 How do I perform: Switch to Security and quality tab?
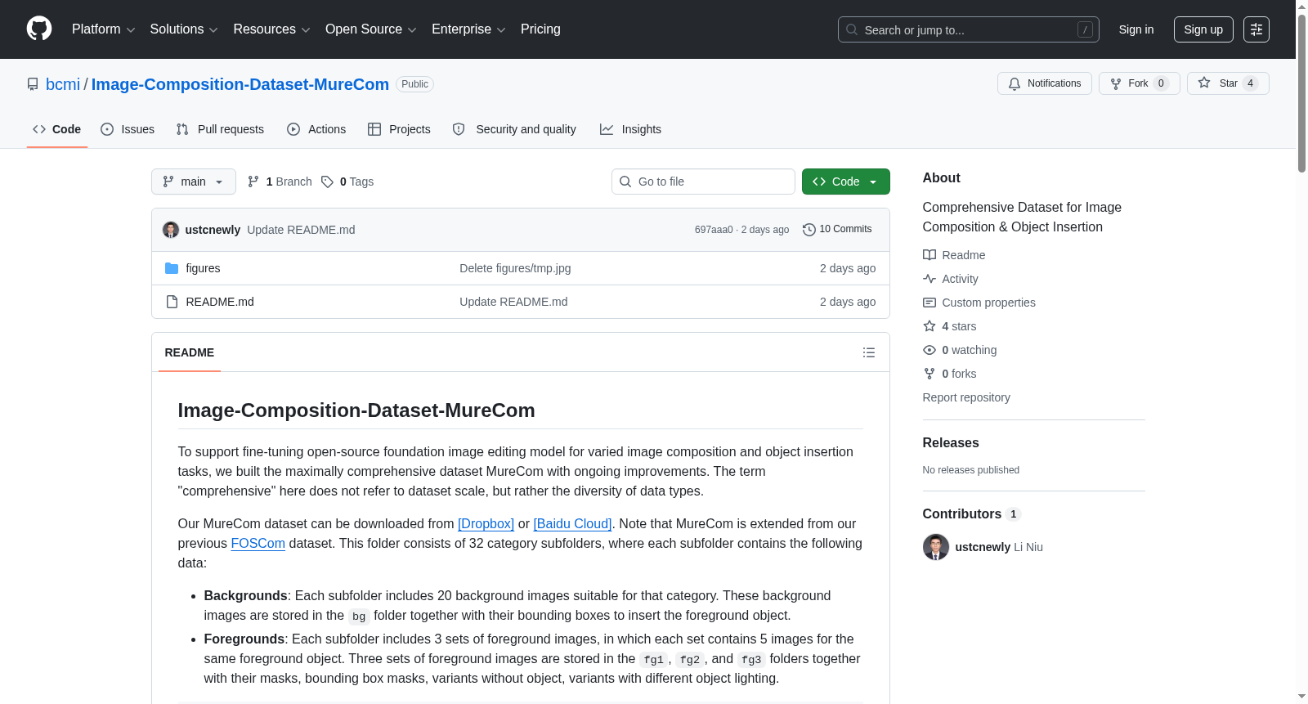point(514,129)
